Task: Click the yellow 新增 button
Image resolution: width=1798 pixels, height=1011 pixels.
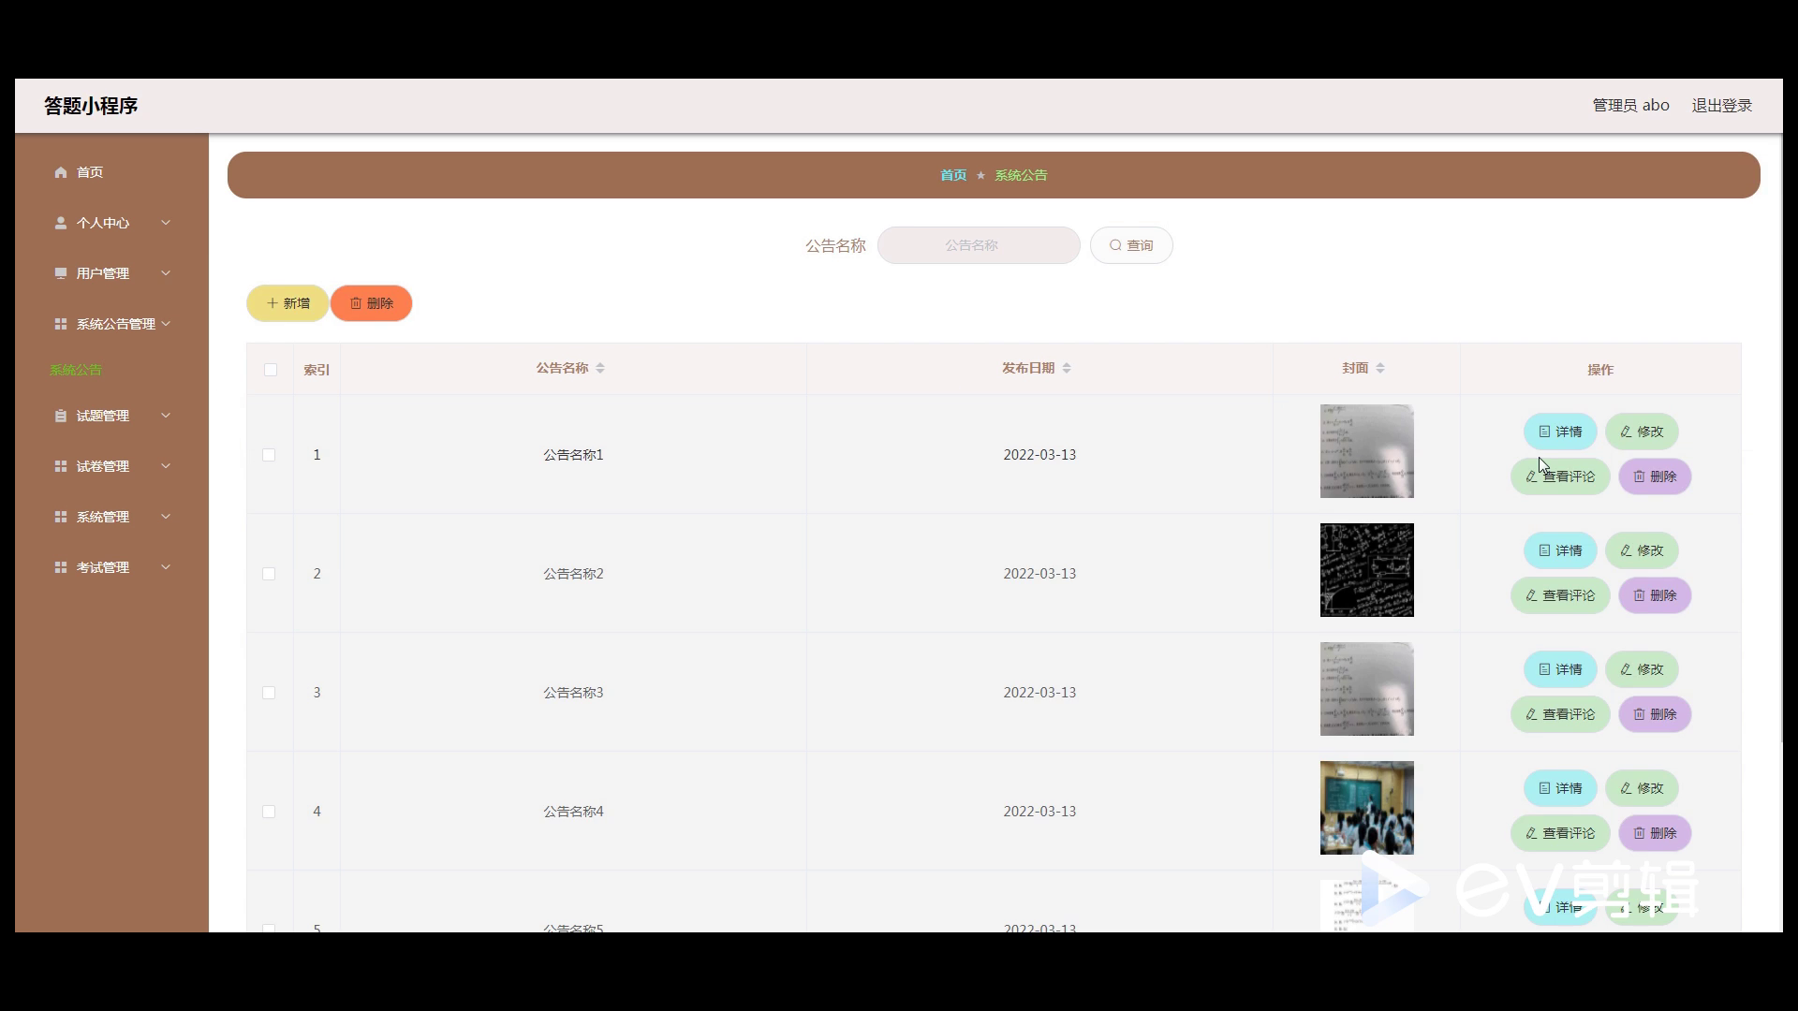Action: pyautogui.click(x=287, y=303)
